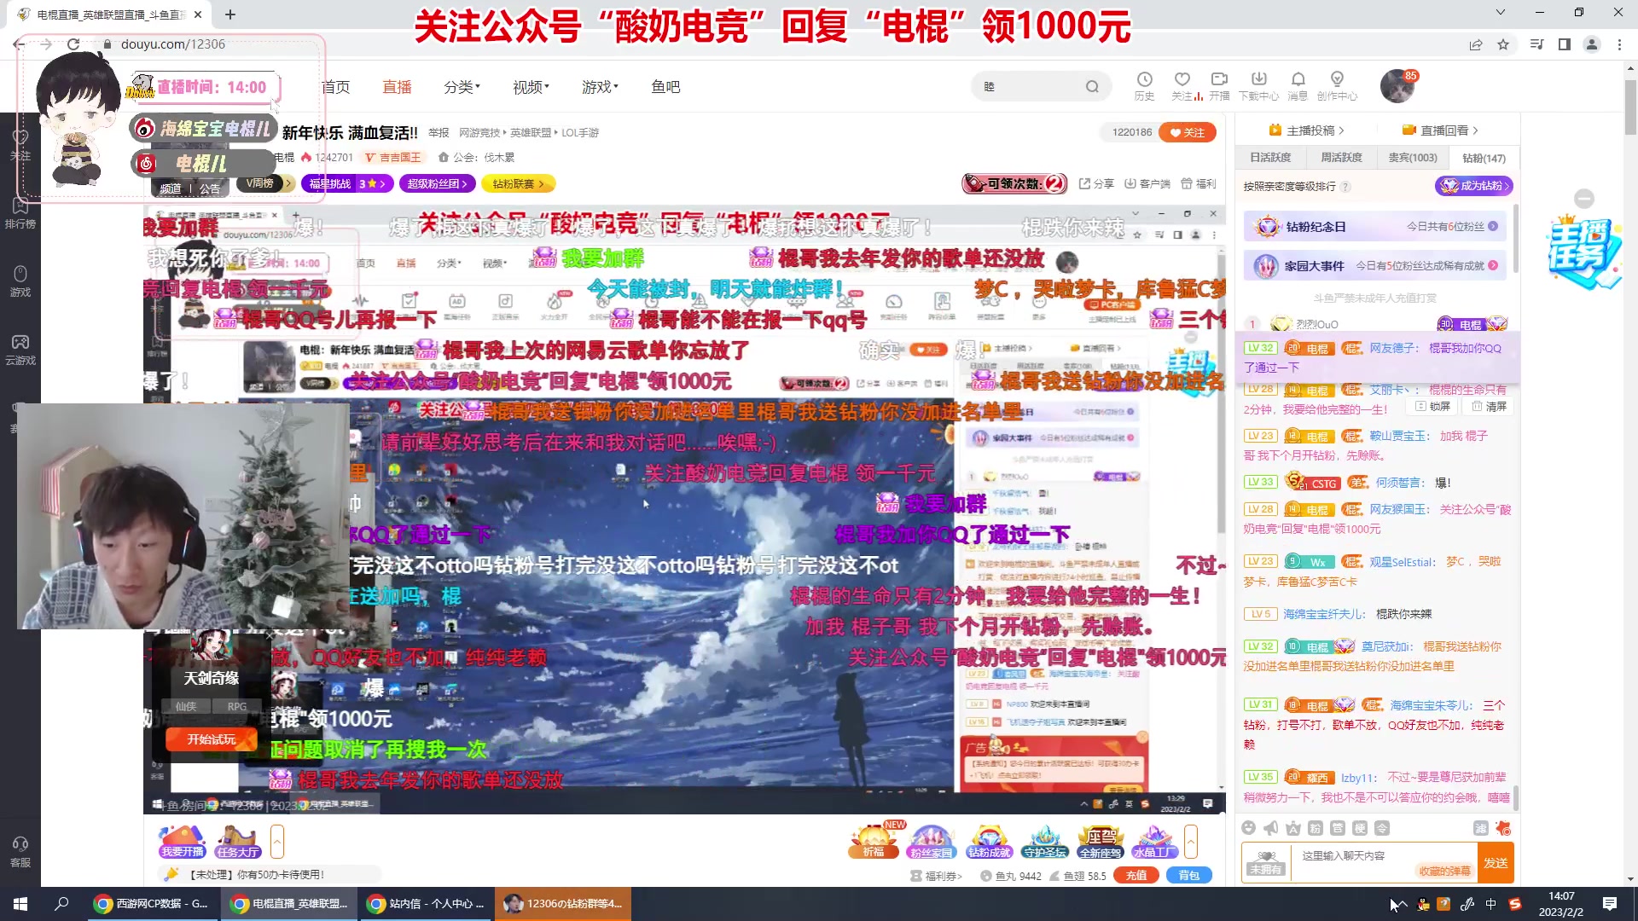
Task: Click the orange 关注 follow button
Action: point(1188,132)
